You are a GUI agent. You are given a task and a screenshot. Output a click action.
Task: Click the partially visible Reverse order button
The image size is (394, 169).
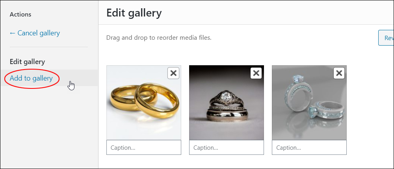coord(386,38)
